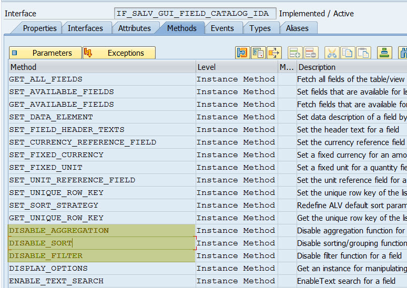Click the M... column header
The height and width of the screenshot is (288, 407).
[x=287, y=67]
